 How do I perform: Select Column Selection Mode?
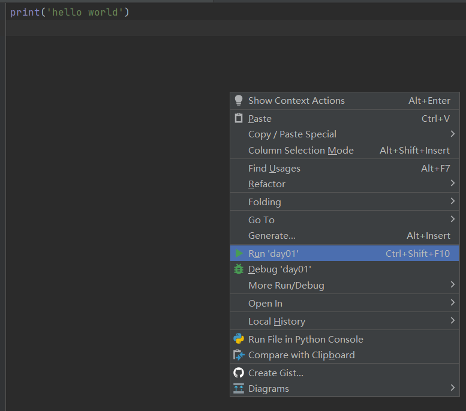pos(300,150)
